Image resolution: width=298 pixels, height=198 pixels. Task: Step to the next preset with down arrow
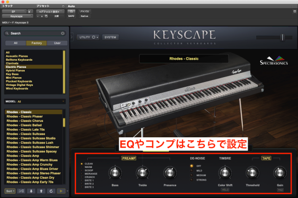pyautogui.click(x=31, y=191)
